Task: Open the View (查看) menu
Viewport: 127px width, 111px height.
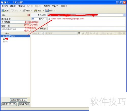Action: pyautogui.click(x=22, y=6)
